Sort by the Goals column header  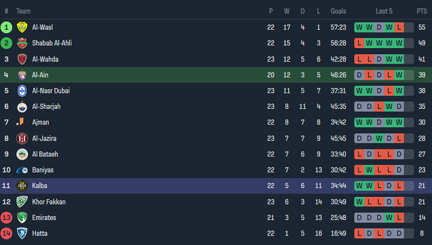point(338,11)
